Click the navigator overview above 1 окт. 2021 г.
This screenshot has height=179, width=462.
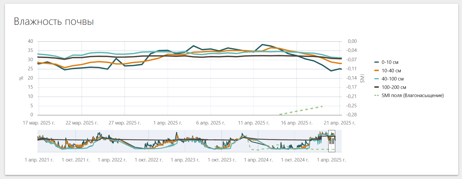click(76, 141)
